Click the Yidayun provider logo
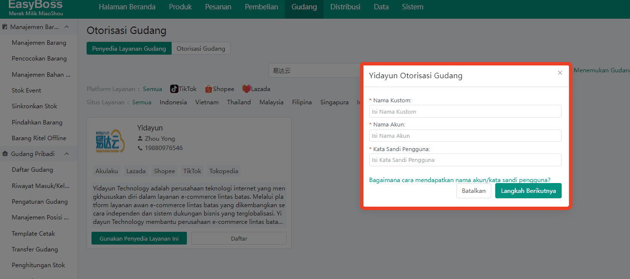The image size is (630, 279). coord(110,141)
